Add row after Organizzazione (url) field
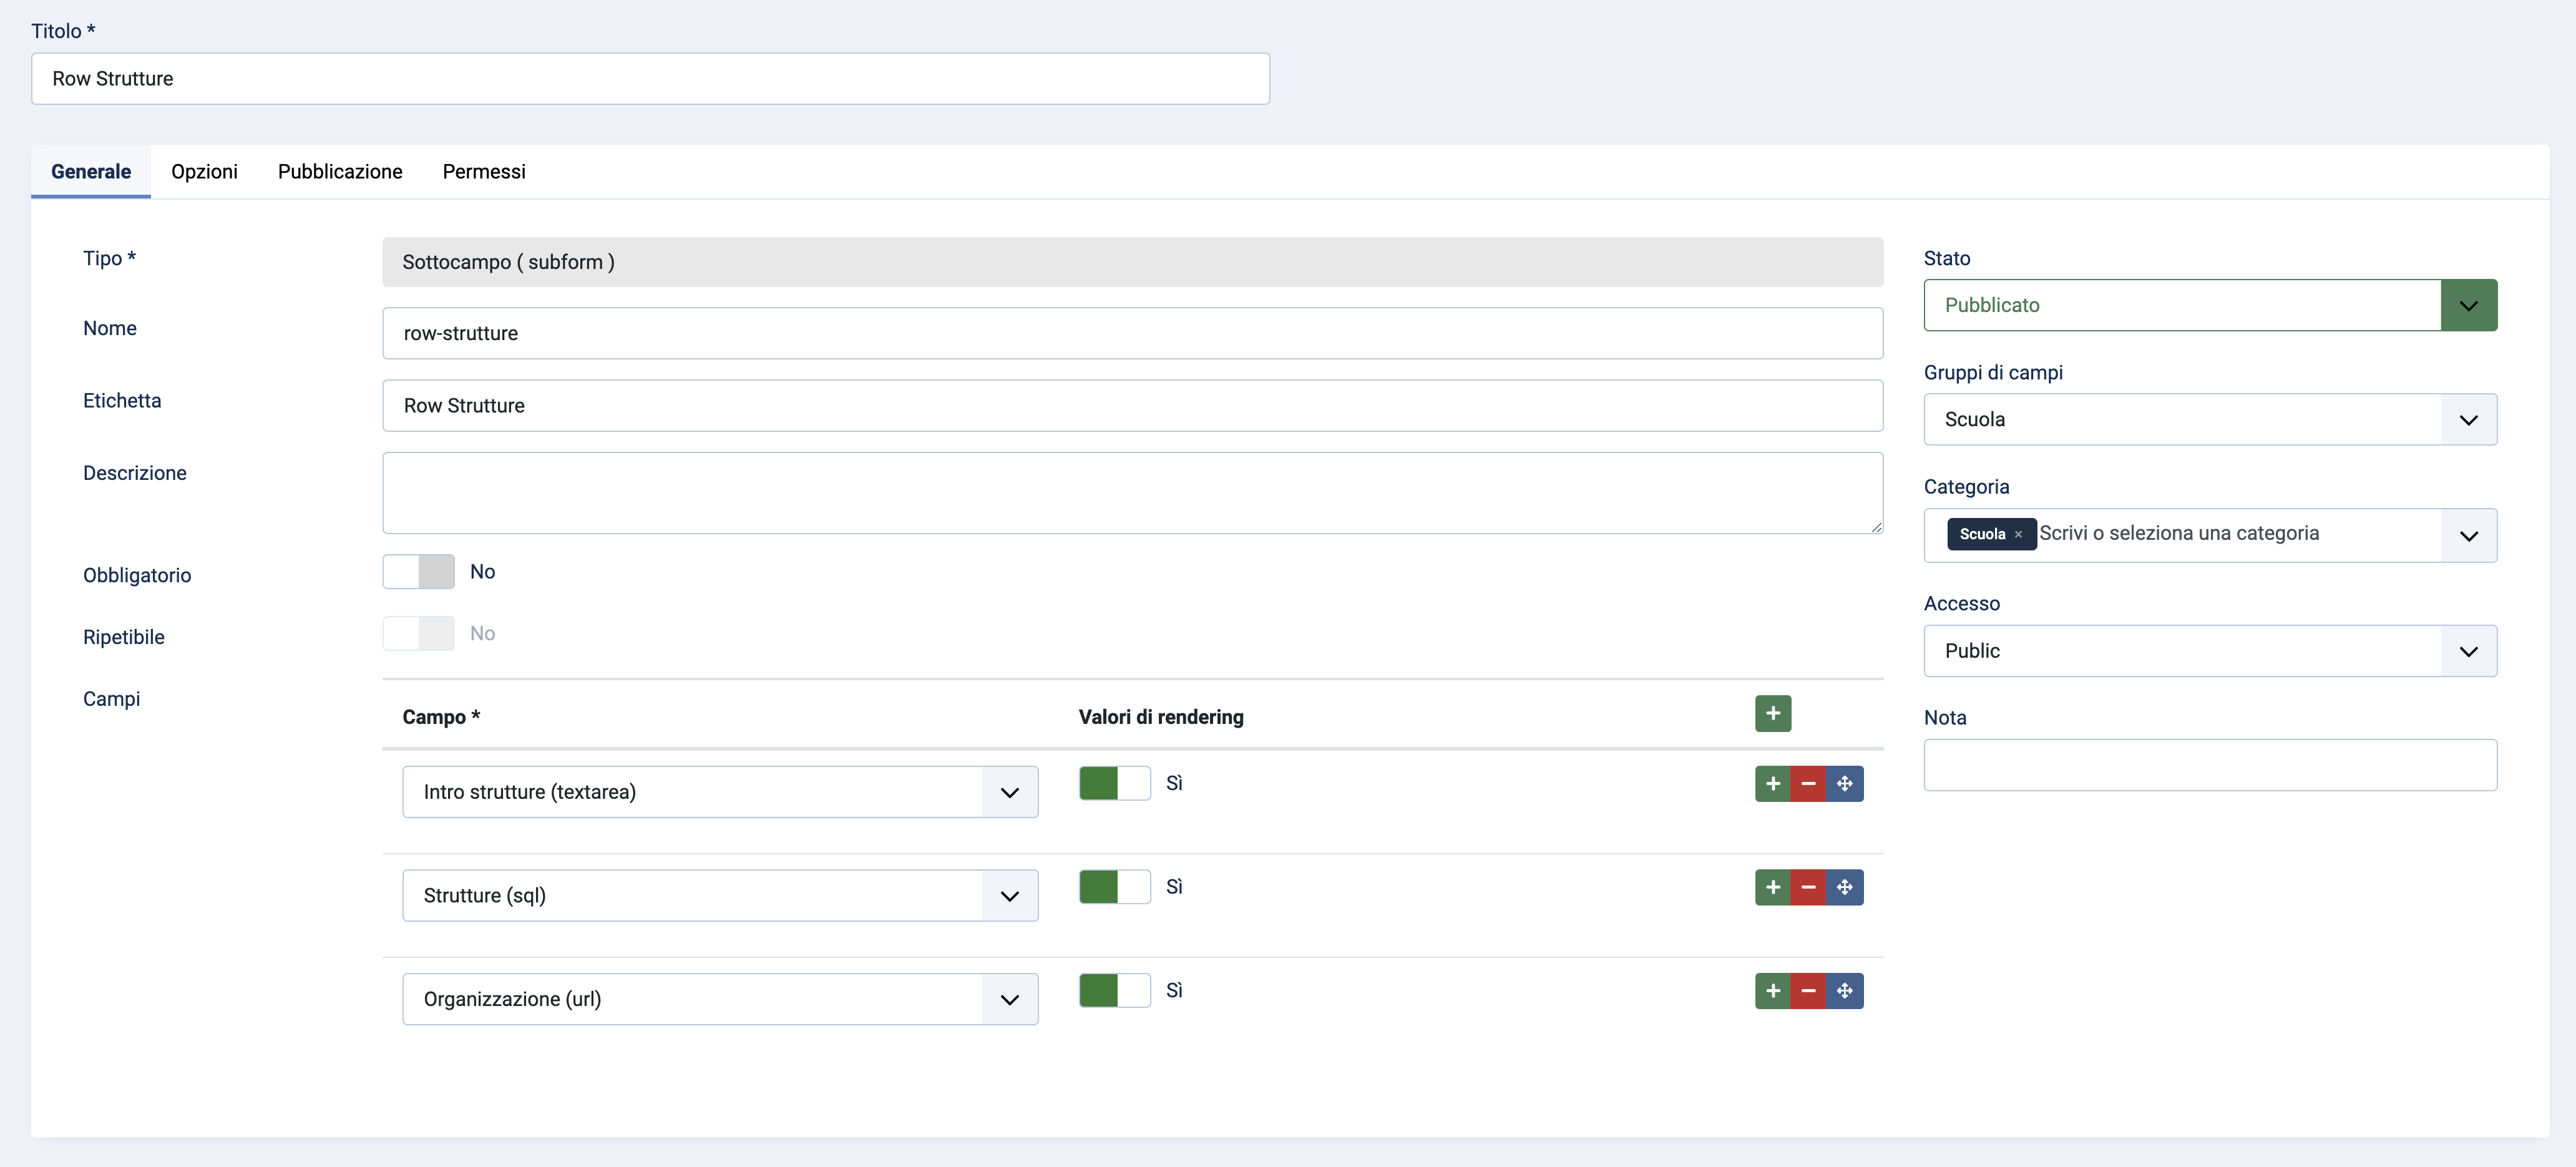Screen dimensions: 2576x1167 1772,991
